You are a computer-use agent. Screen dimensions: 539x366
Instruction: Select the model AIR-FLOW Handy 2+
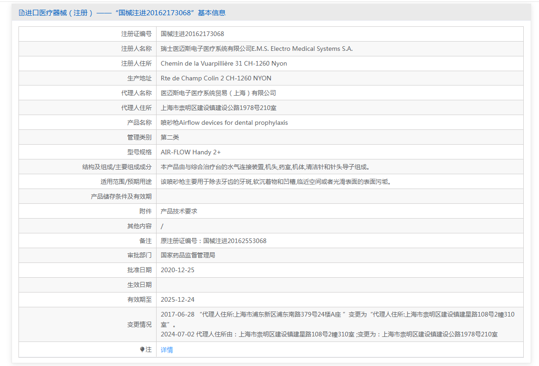click(191, 152)
